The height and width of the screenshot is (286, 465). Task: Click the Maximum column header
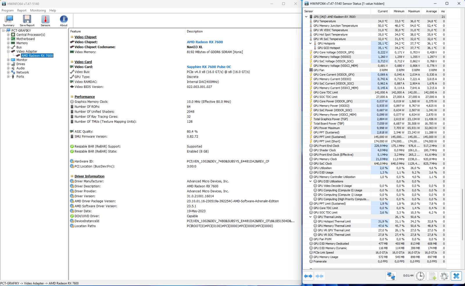tap(413, 11)
